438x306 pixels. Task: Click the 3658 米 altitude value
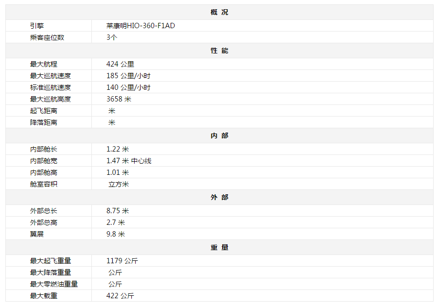click(119, 99)
